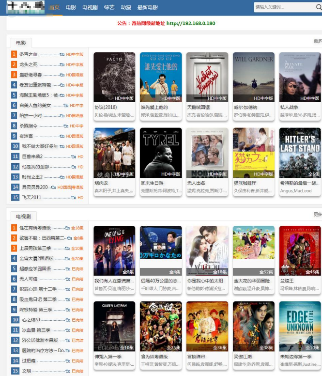Open the Hitler's Last Stand poster

click(300, 153)
